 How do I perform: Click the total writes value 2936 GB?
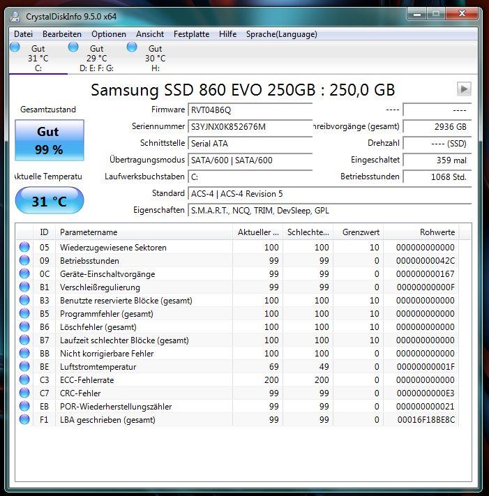[x=437, y=127]
